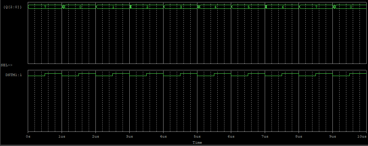Screen dimensions: 368x146
Task: Click the 8us time axis label
Action: pyautogui.click(x=299, y=137)
